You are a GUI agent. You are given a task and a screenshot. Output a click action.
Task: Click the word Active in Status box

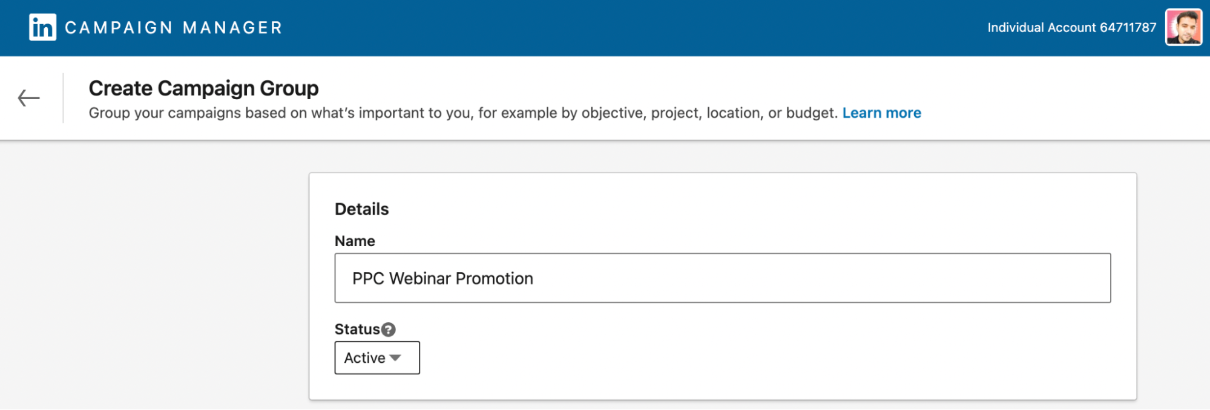(x=364, y=358)
